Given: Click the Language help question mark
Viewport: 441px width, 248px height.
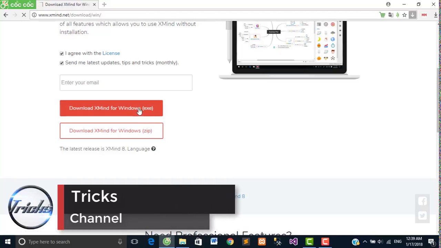Looking at the screenshot, I should 153,149.
